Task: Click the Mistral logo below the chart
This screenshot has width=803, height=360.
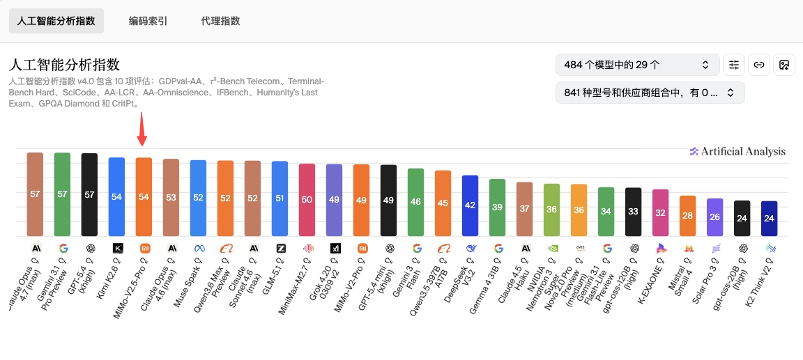Action: click(688, 248)
